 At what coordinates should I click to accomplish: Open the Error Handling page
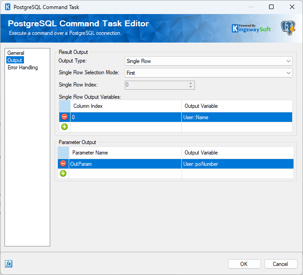[23, 68]
